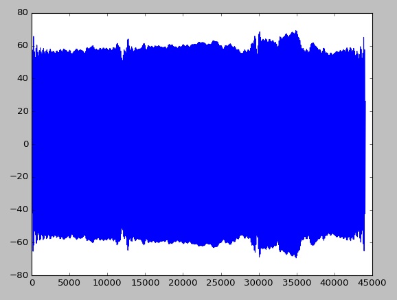Click the x-axis label 40000

click(x=334, y=283)
